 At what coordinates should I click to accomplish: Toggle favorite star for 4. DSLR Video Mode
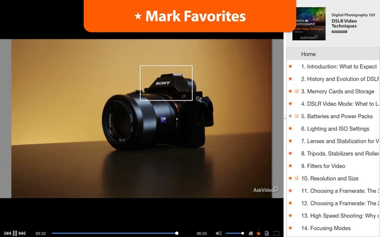[x=290, y=103]
